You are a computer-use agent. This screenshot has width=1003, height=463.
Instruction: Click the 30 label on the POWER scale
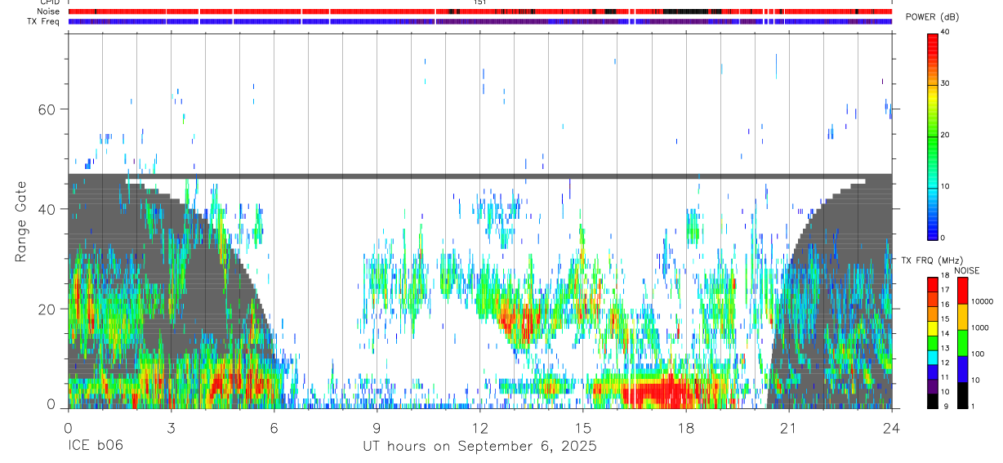tap(945, 83)
